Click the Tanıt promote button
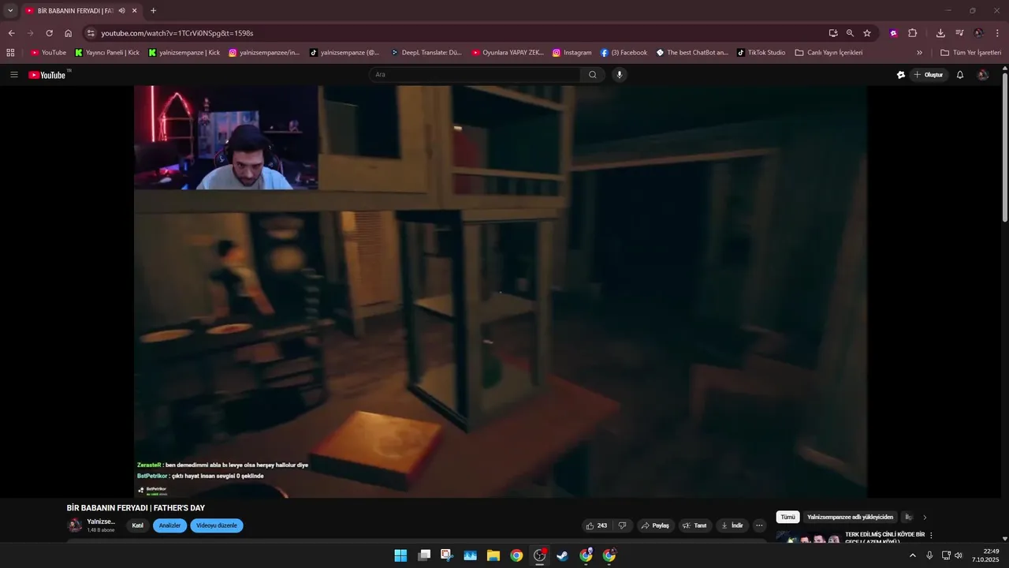The height and width of the screenshot is (568, 1009). pos(695,525)
